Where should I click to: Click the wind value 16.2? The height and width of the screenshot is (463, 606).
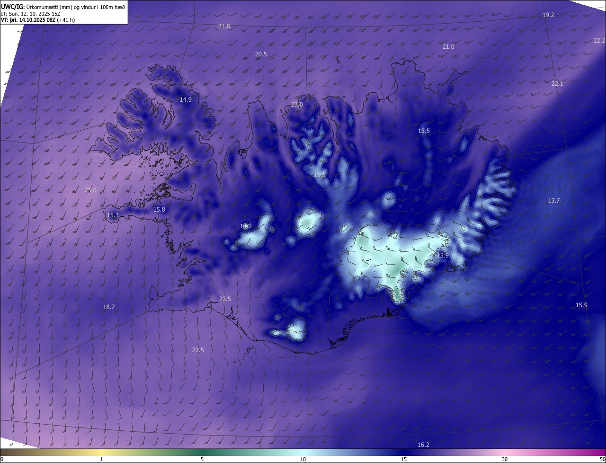tap(423, 445)
